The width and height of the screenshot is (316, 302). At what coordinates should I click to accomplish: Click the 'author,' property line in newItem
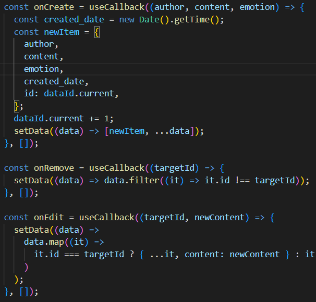[x=41, y=44]
